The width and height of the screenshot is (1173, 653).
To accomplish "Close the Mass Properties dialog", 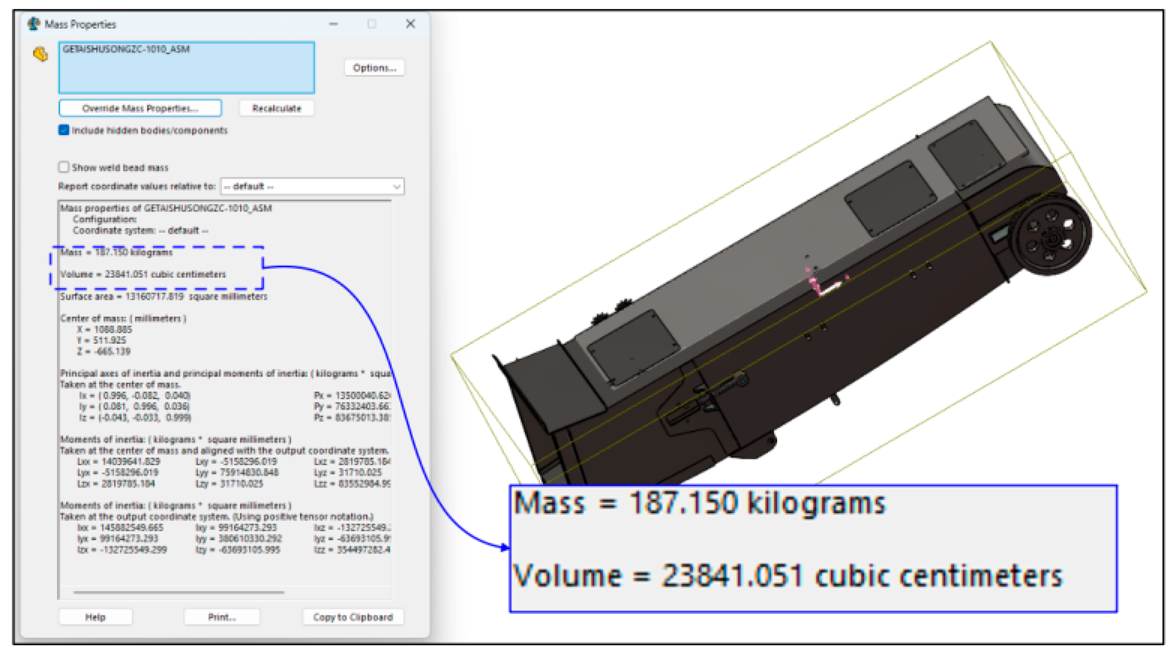I will coord(410,24).
